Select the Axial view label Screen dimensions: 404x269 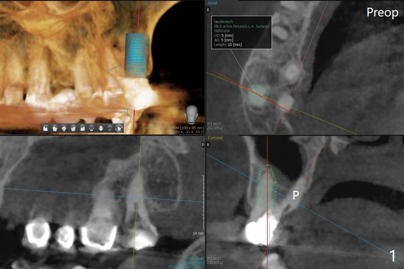(x=212, y=3)
